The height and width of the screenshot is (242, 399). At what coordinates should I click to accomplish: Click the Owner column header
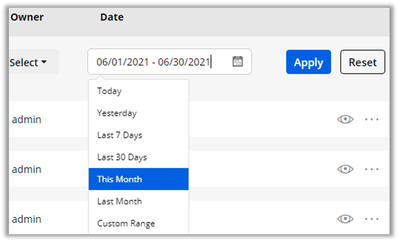[27, 17]
